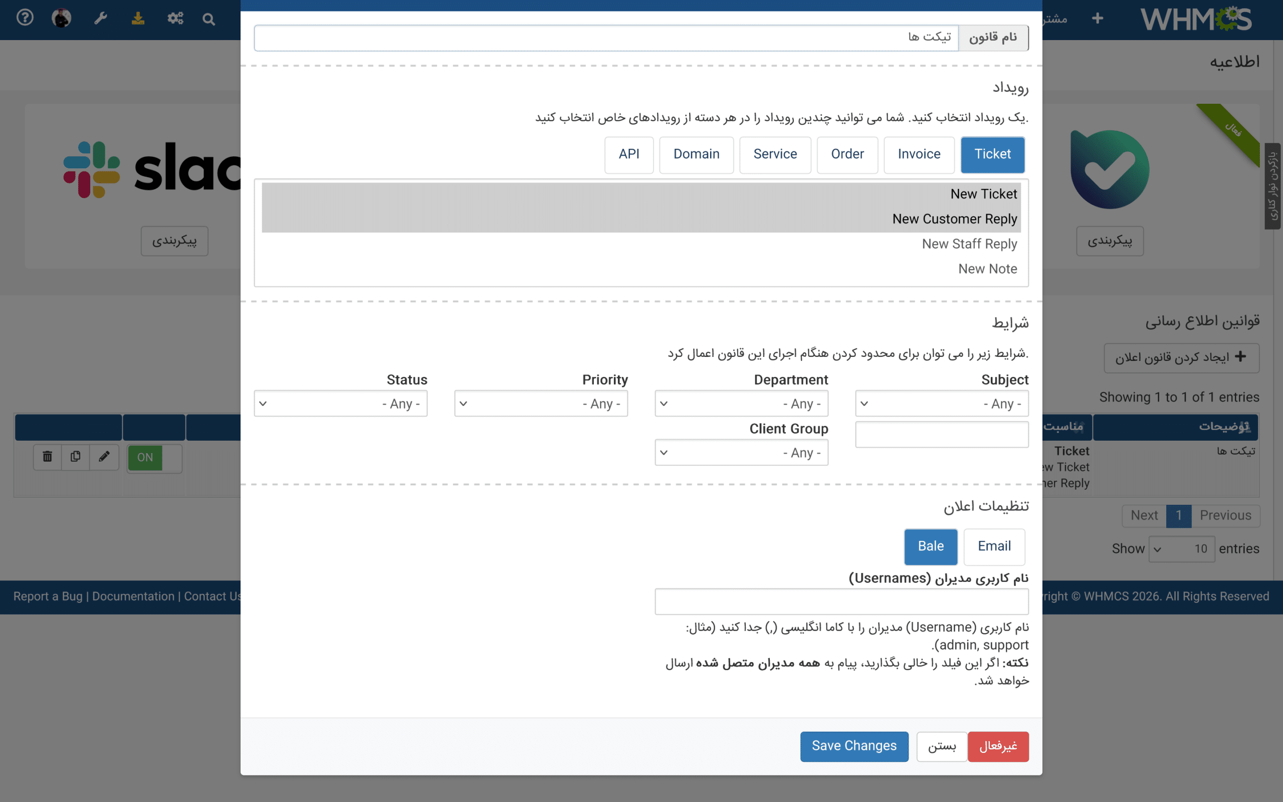The image size is (1283, 802).
Task: Click the red غیرفعال disable button
Action: click(998, 746)
